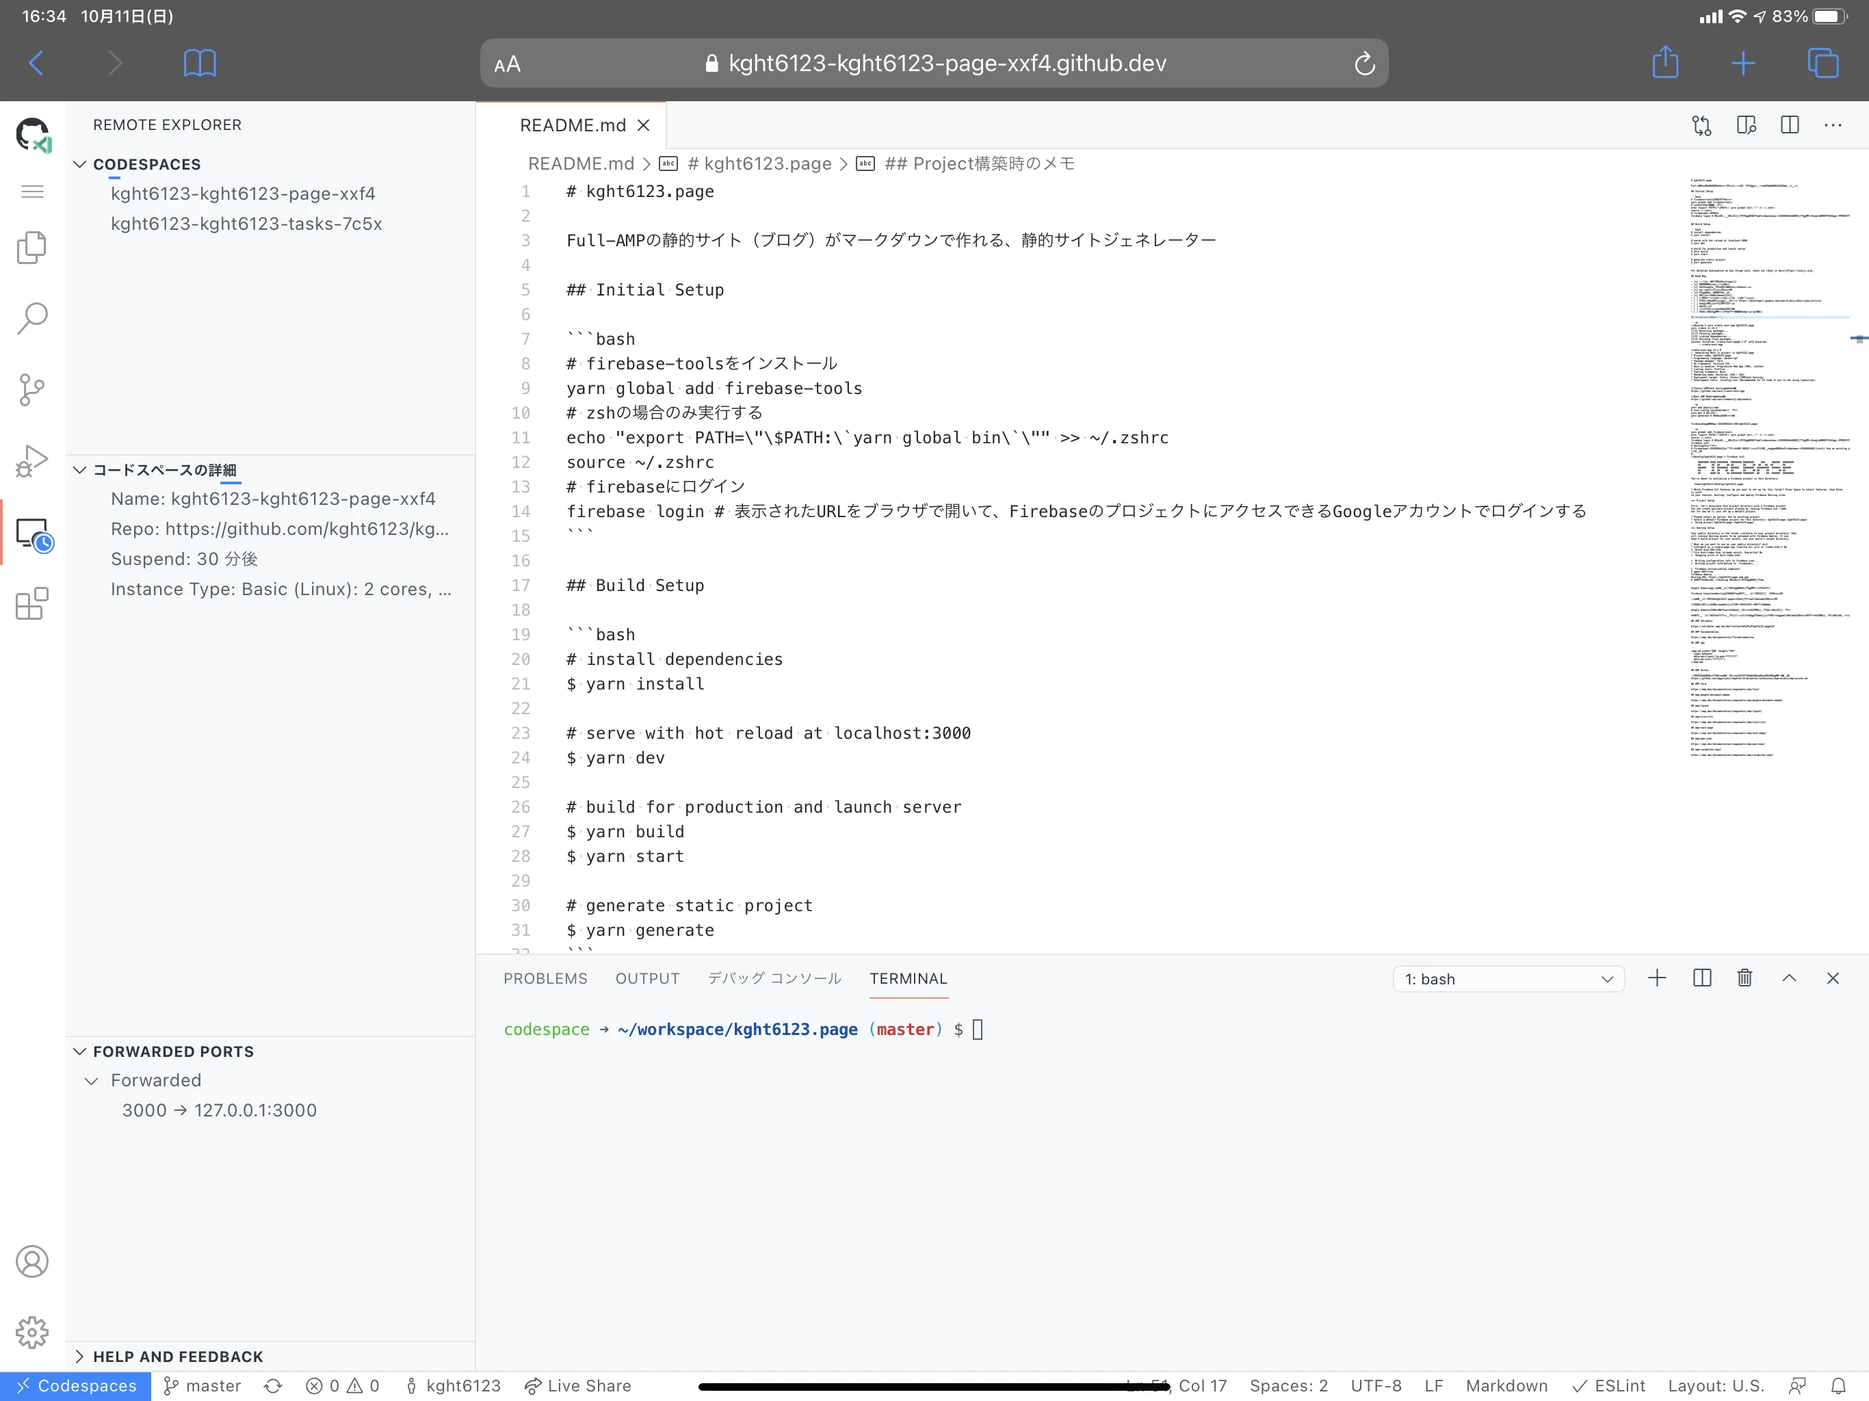1869x1401 pixels.
Task: Click errors and warnings count
Action: point(342,1386)
